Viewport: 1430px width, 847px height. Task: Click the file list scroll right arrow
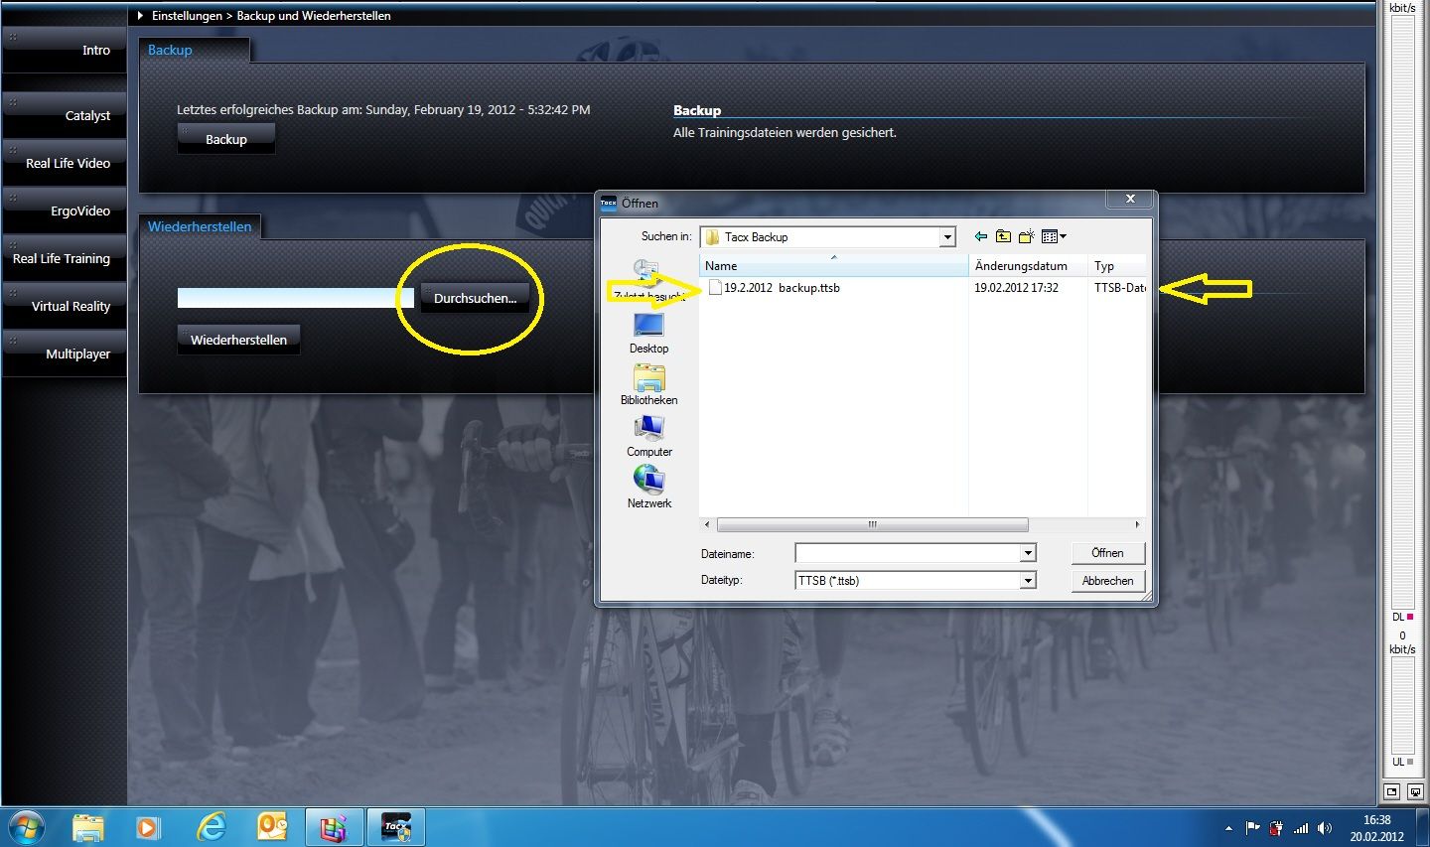[x=1138, y=524]
